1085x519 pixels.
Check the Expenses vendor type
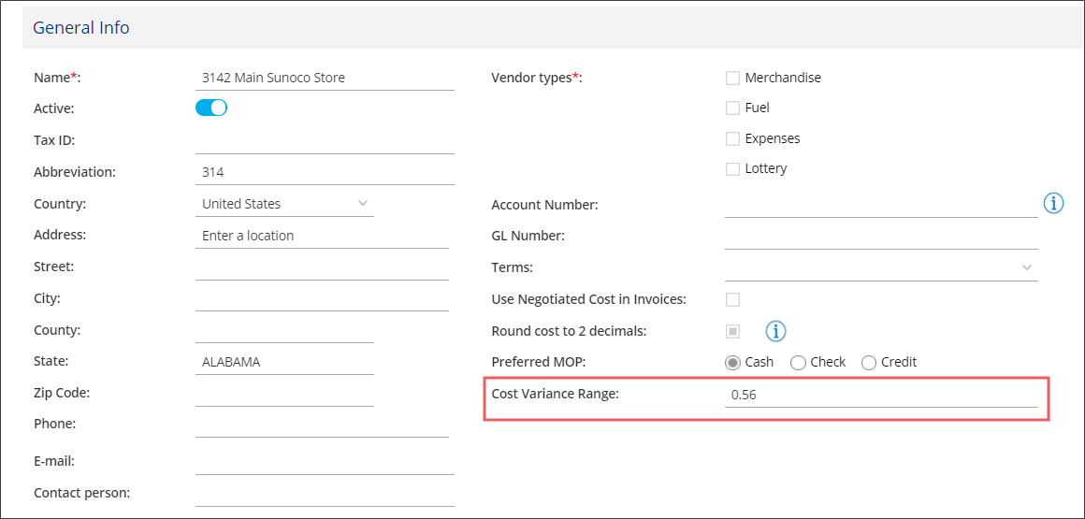tap(732, 139)
